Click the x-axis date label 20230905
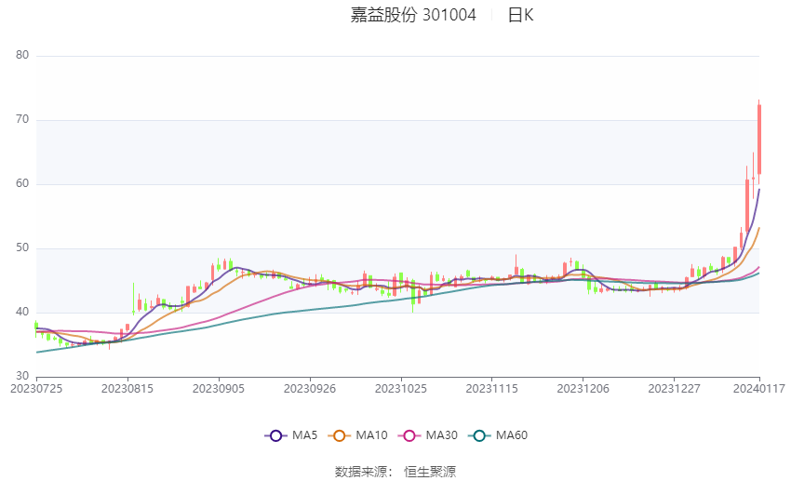Image resolution: width=791 pixels, height=481 pixels. (x=219, y=389)
